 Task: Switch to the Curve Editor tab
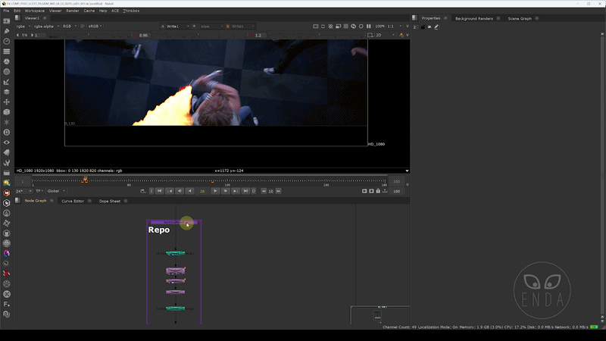(73, 201)
